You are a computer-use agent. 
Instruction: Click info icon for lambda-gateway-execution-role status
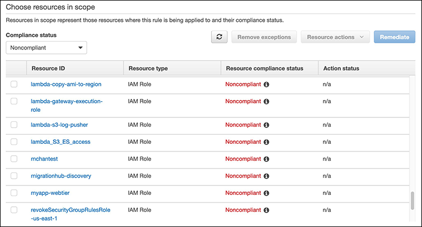click(266, 102)
